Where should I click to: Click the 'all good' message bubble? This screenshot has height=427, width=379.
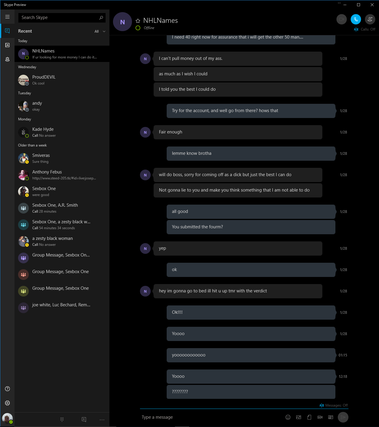pos(251,212)
